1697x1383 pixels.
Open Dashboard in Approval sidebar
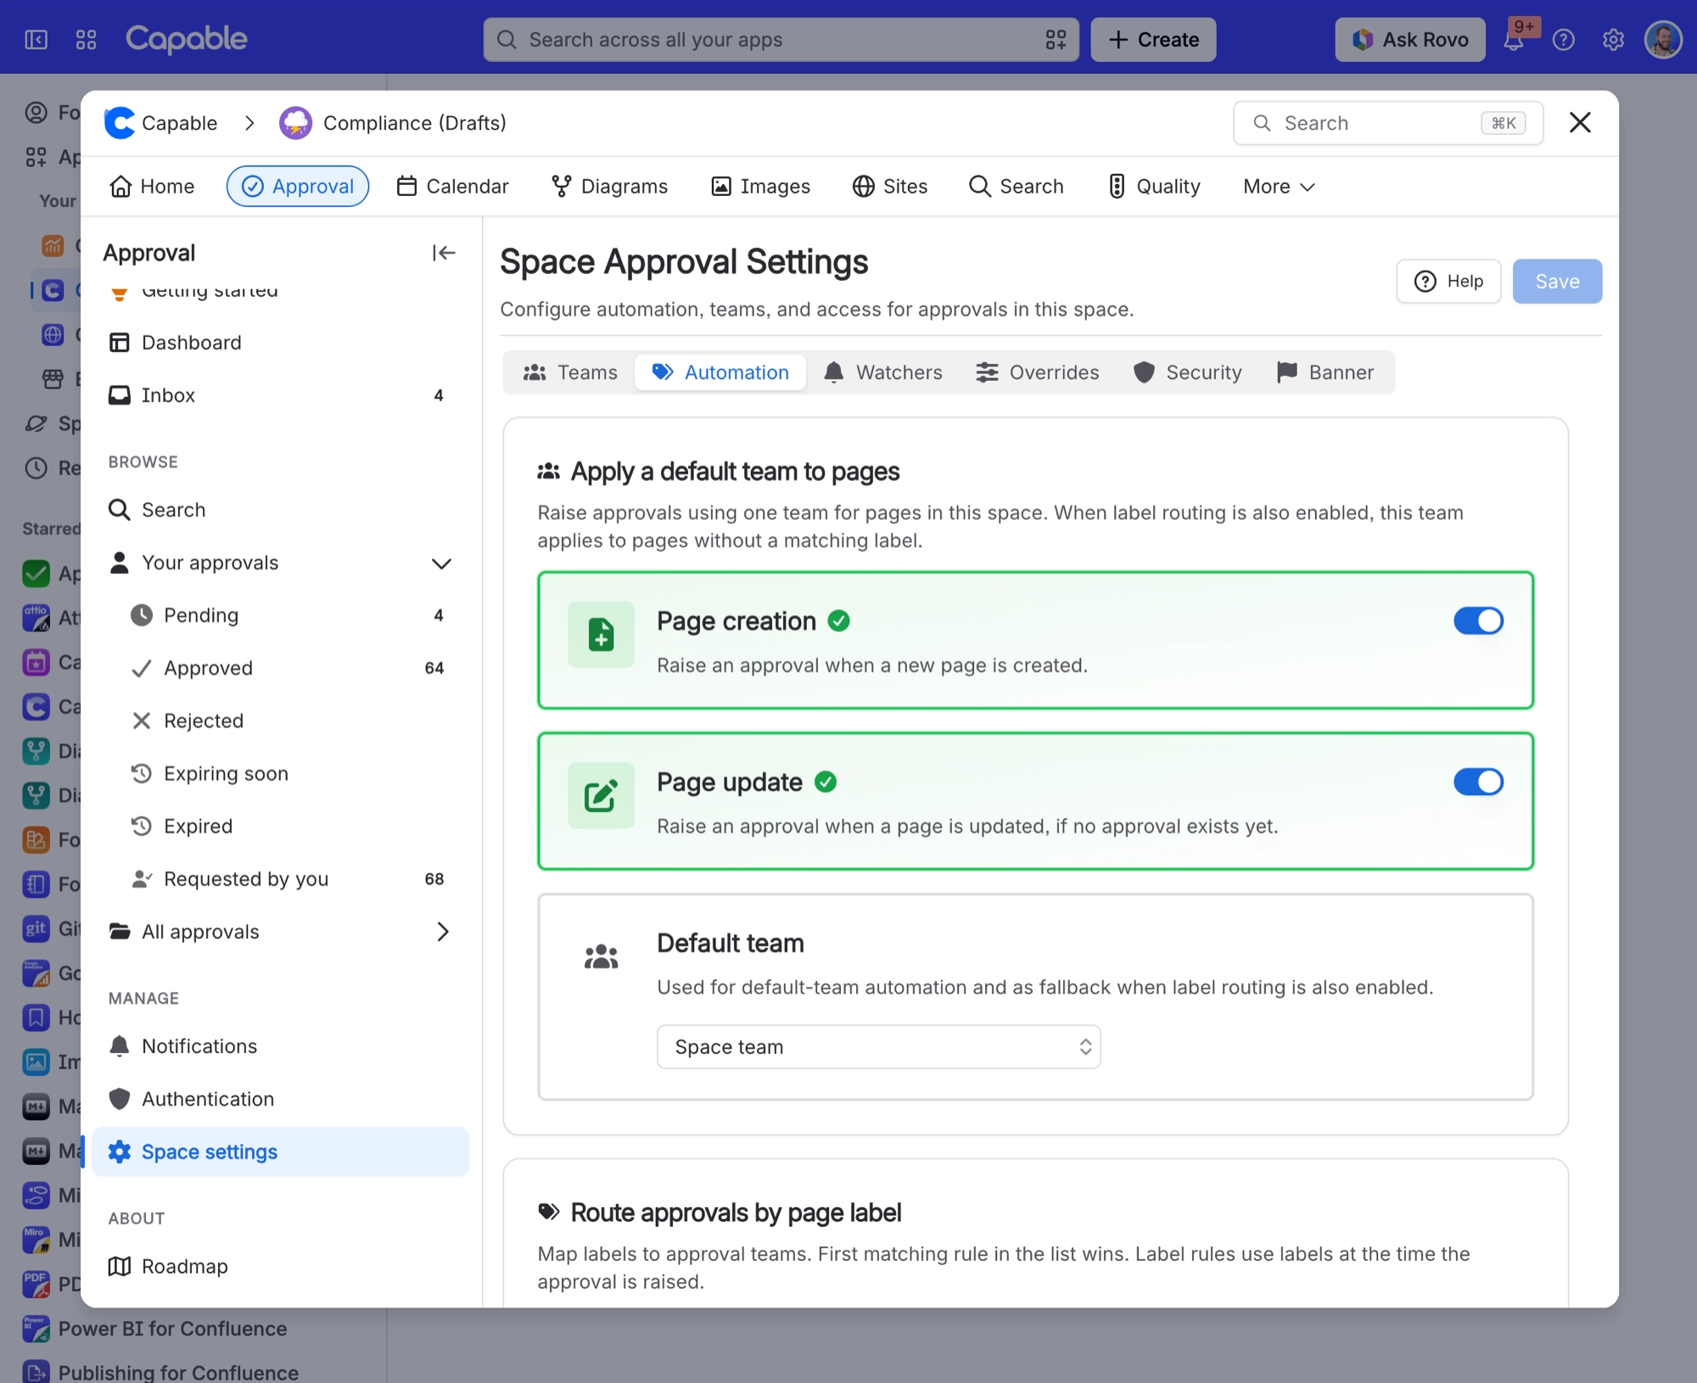280,343
